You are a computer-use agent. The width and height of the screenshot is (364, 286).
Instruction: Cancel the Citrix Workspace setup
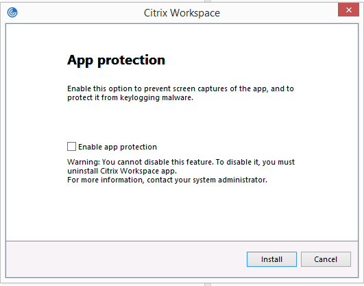(326, 259)
